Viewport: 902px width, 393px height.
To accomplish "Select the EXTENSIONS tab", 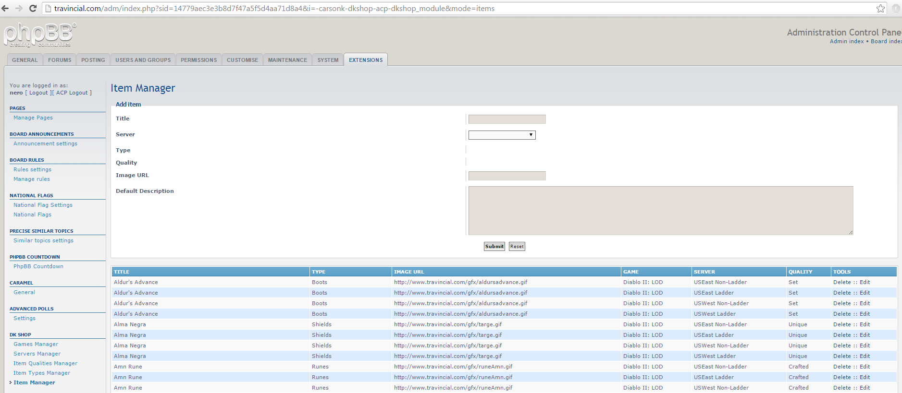I will (366, 60).
